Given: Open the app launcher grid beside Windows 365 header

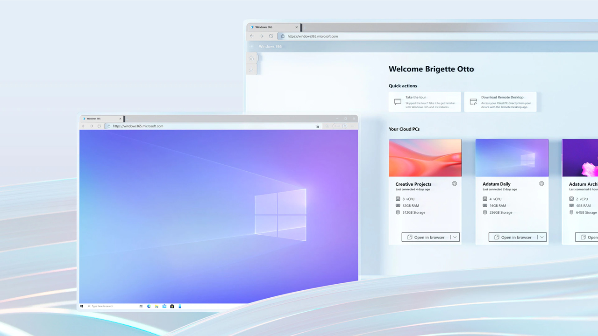Looking at the screenshot, I should [x=251, y=47].
